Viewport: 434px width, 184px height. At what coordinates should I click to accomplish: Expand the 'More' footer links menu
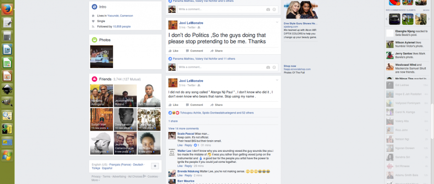pyautogui.click(x=95, y=180)
